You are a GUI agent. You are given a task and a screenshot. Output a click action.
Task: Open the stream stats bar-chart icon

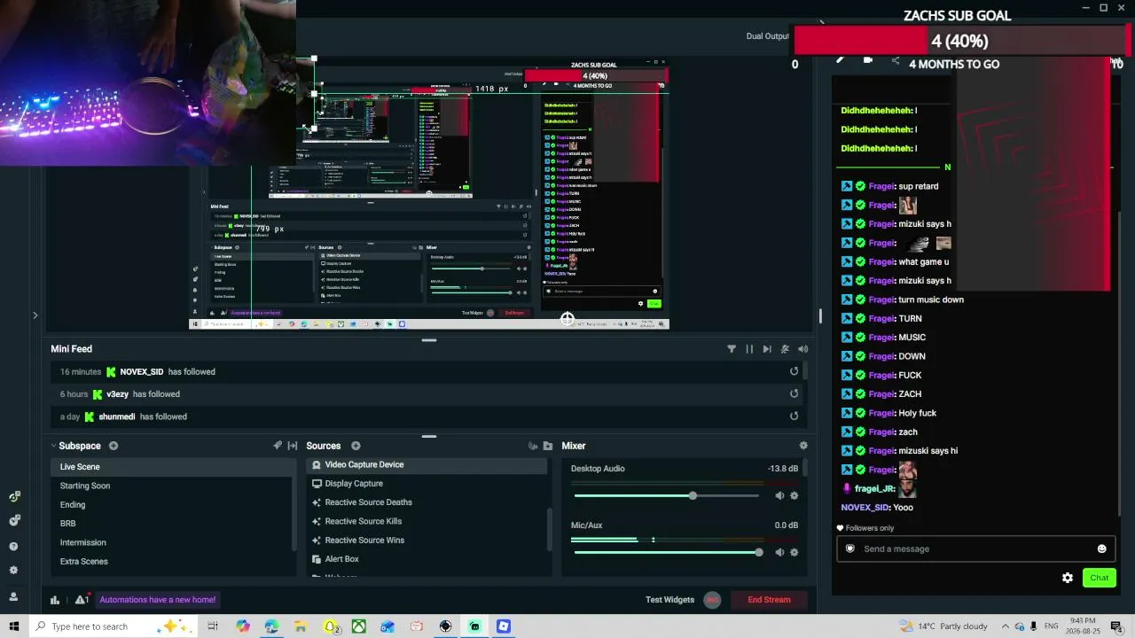click(55, 600)
